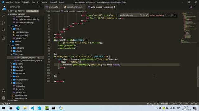Click the split editor icon

(x=191, y=7)
